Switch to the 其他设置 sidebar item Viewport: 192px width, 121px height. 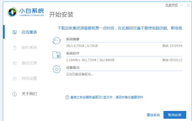tap(29, 78)
